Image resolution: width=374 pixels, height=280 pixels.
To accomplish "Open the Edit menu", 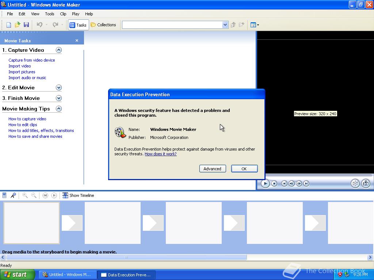I will [x=22, y=14].
